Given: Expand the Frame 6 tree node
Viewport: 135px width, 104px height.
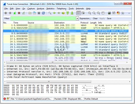Looking at the screenshot, I should (x=5, y=66).
